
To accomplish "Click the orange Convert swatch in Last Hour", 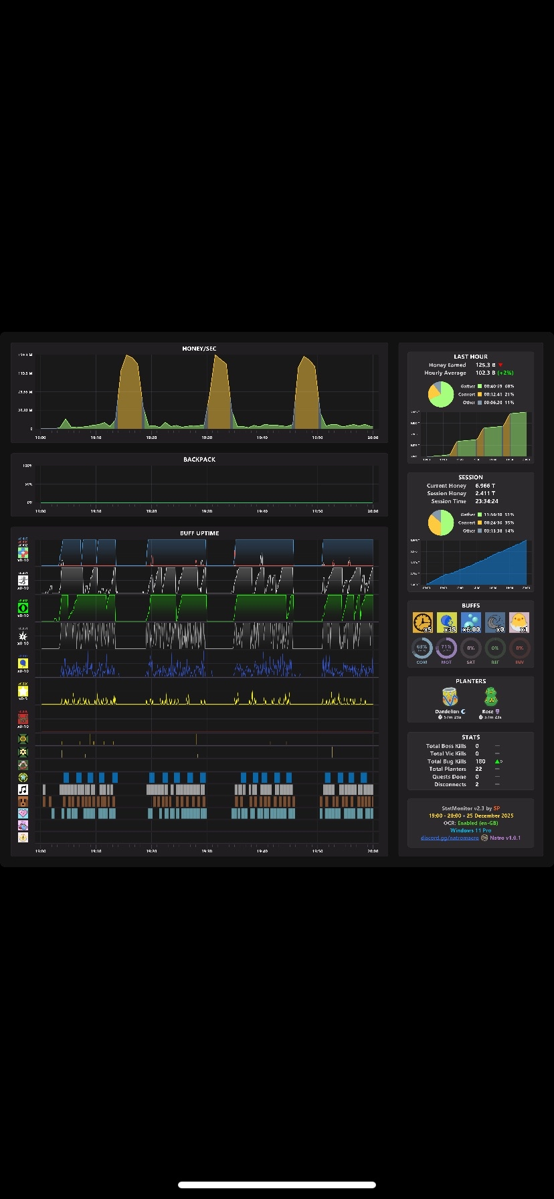I will pos(480,394).
